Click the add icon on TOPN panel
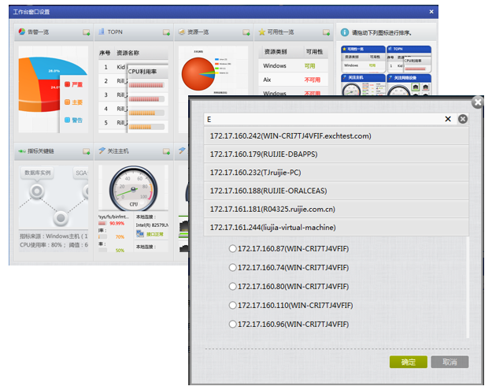This screenshot has height=390, width=492. [x=166, y=33]
